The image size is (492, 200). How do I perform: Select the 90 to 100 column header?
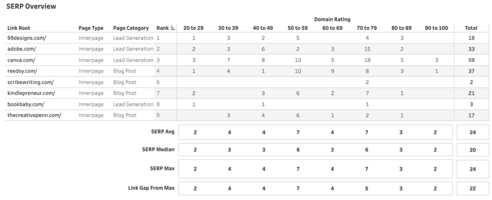click(436, 28)
